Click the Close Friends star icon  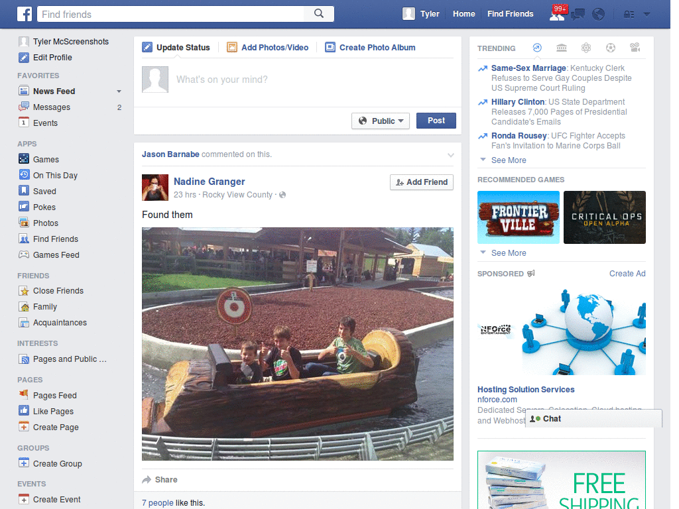pyautogui.click(x=24, y=290)
